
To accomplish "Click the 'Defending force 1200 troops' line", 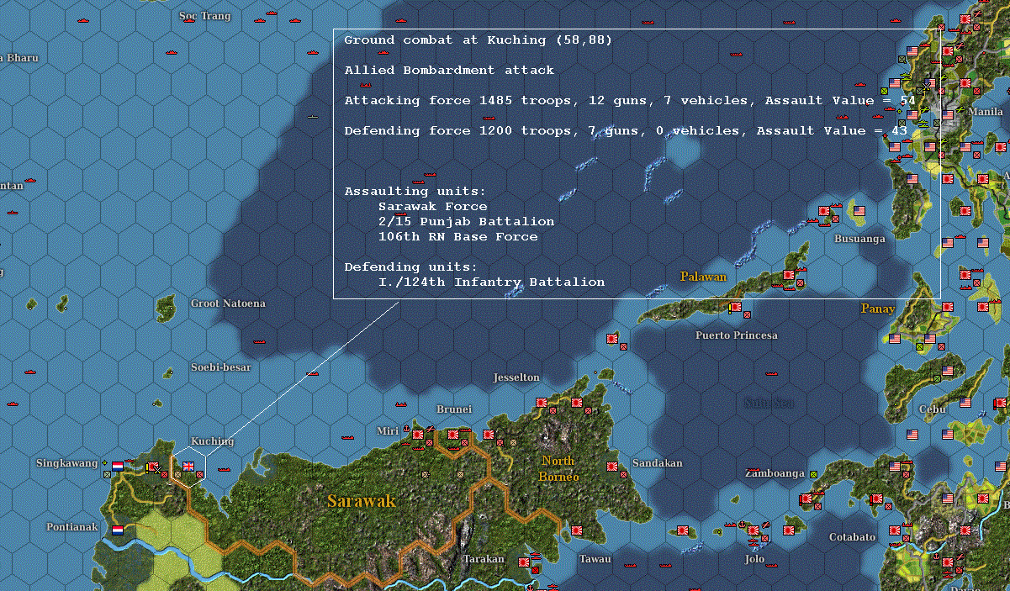I will point(626,131).
